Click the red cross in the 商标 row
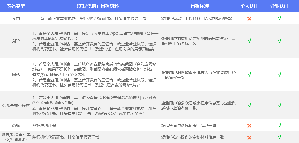Viewport: 299px width, 143px height. 249,126
